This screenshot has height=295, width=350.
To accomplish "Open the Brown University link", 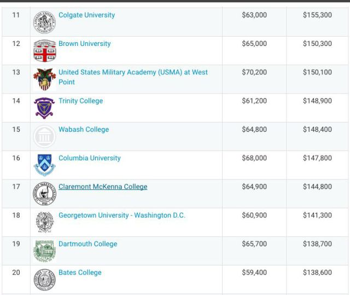I will click(85, 44).
